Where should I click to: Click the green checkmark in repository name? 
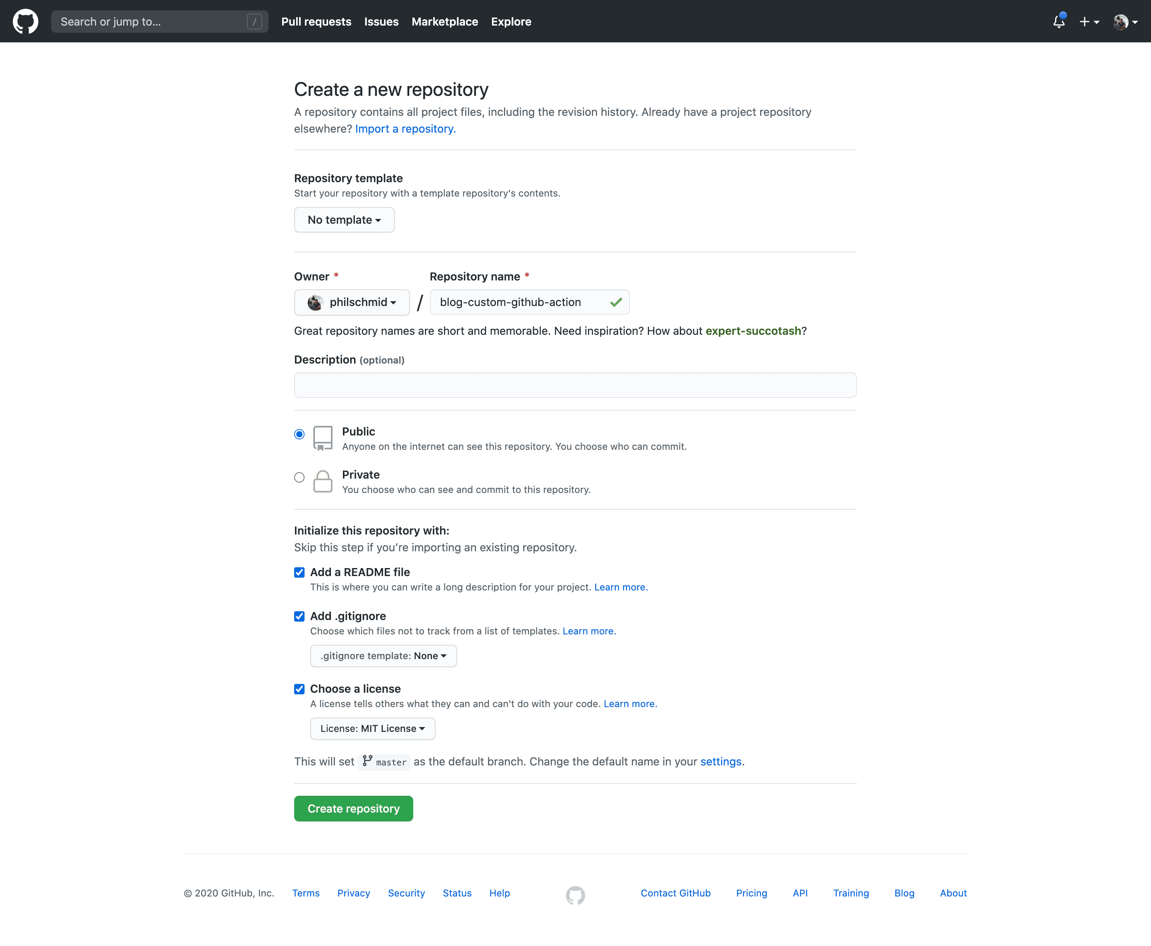tap(616, 302)
